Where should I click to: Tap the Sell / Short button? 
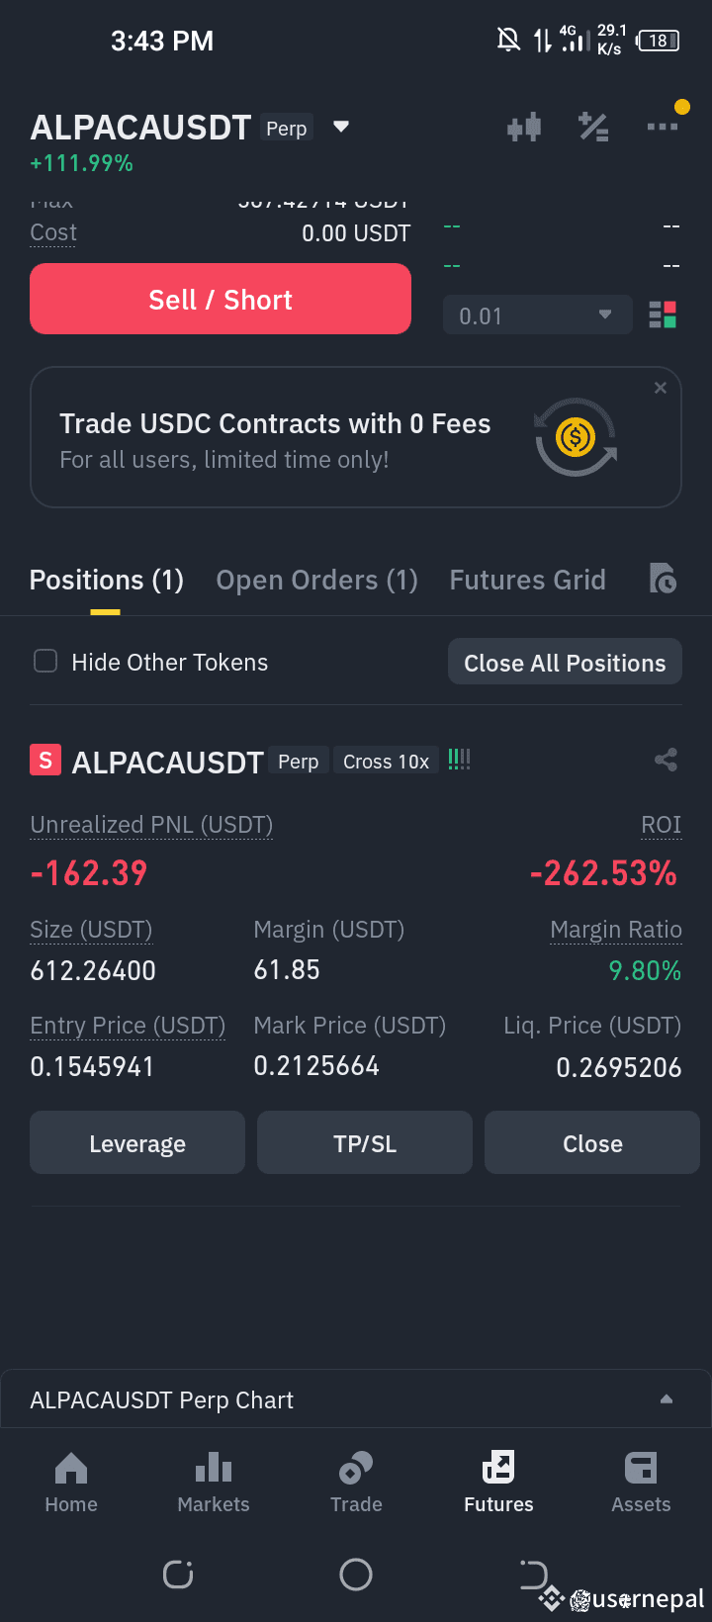click(x=221, y=299)
